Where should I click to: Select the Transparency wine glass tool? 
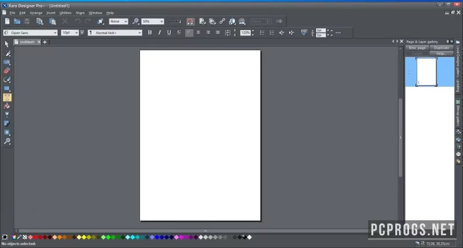[x=7, y=115]
